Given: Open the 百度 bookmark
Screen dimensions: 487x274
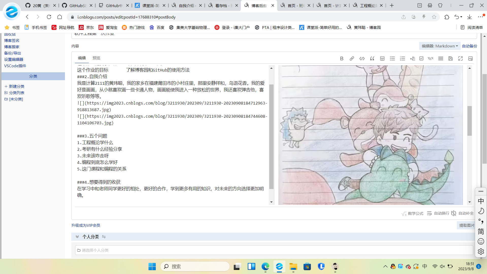Looking at the screenshot, I should tap(157, 27).
